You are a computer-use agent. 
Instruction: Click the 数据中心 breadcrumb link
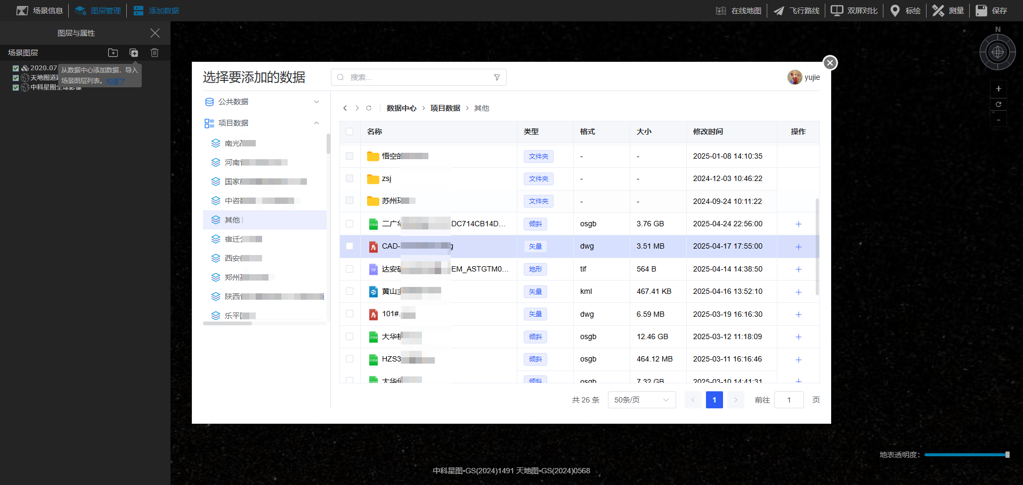[x=401, y=108]
